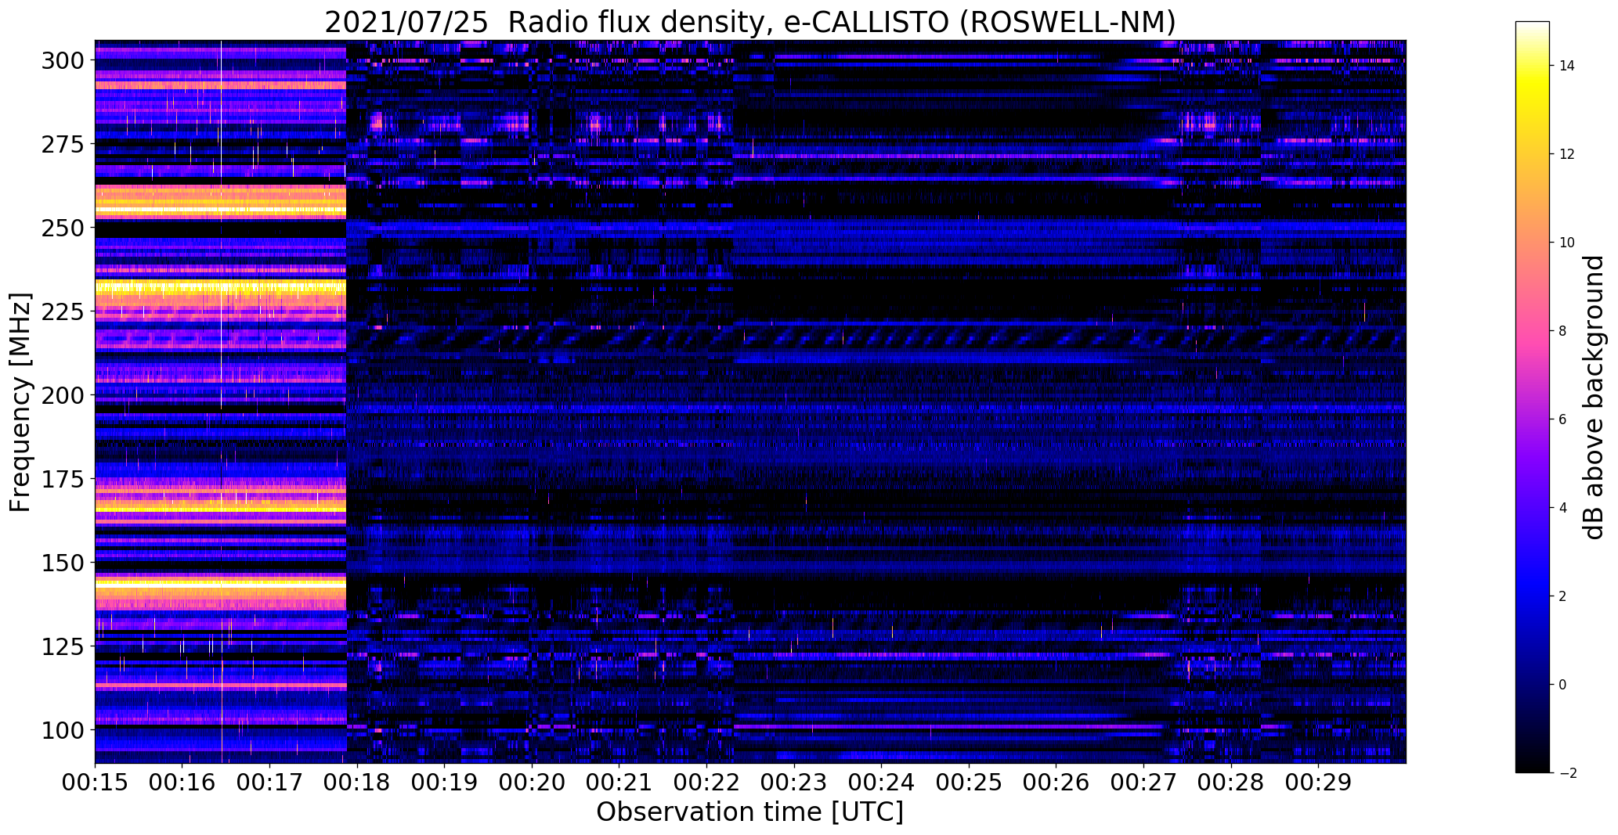The image size is (1618, 835).
Task: Click the 'dB above background' colorbar label
Action: pos(1594,398)
